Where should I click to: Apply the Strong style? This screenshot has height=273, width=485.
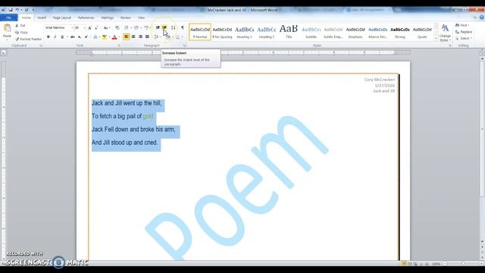[x=400, y=32]
